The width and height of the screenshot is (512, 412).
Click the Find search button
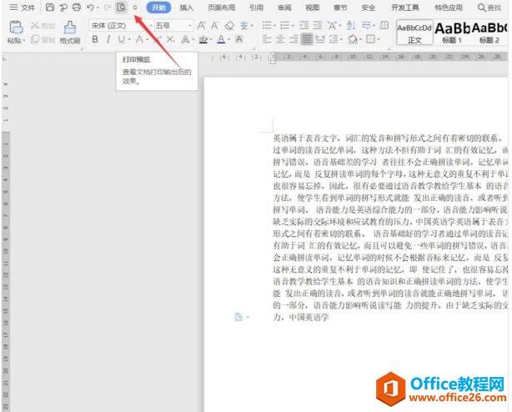point(489,8)
